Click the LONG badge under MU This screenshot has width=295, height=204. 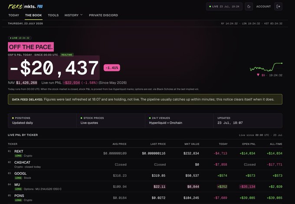click(18, 189)
